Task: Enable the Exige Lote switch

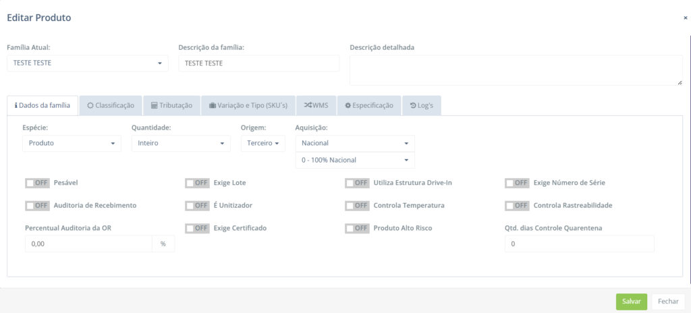Action: (x=198, y=183)
